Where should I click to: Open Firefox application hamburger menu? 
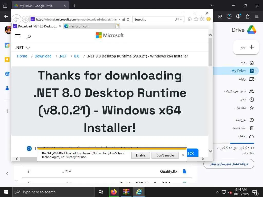[x=257, y=16]
